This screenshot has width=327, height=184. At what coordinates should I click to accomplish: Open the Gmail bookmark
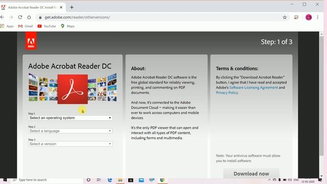(26, 26)
